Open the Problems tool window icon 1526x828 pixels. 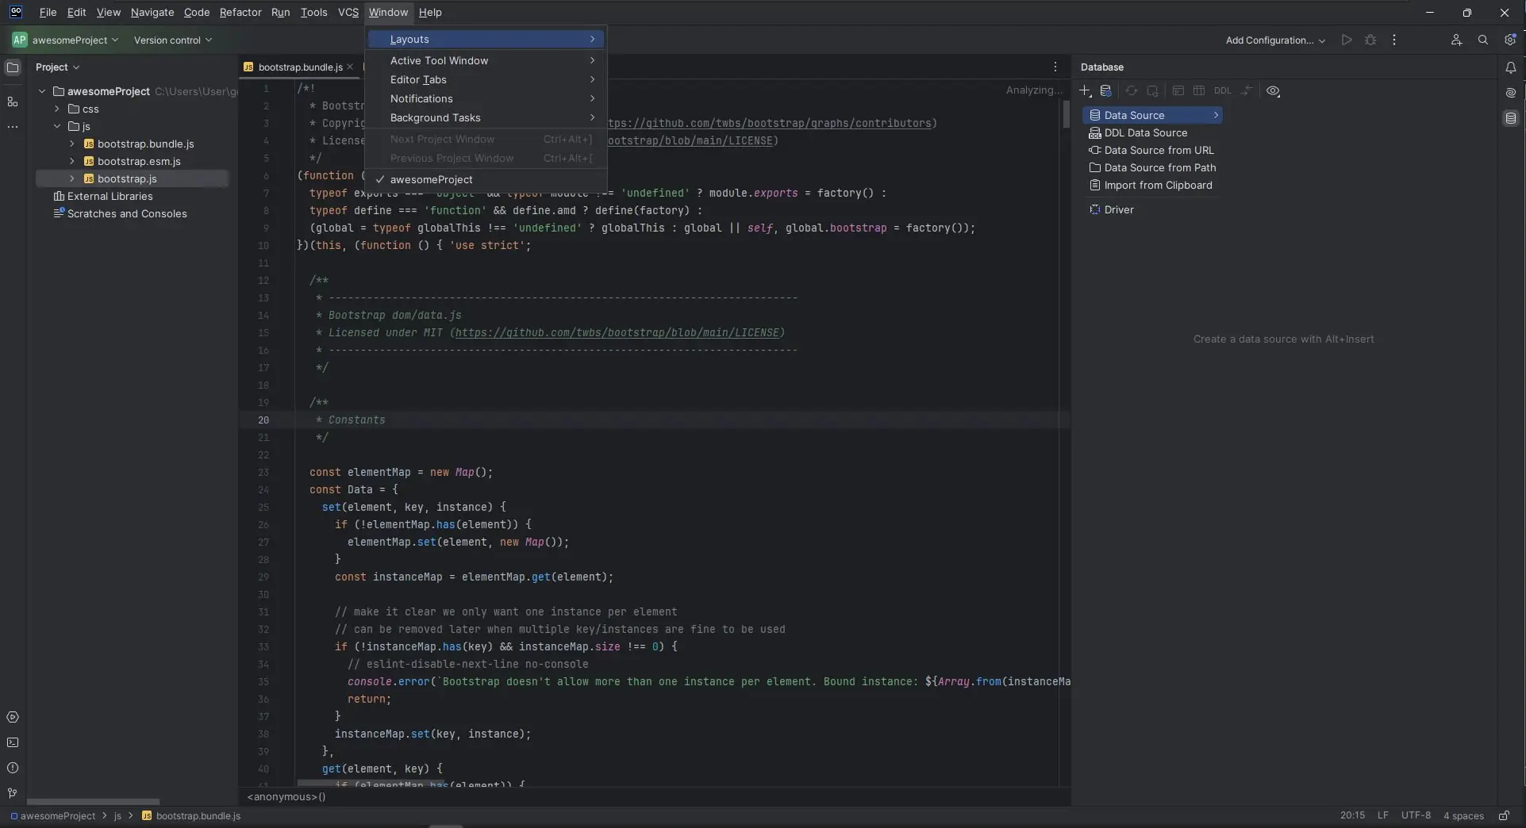tap(13, 768)
